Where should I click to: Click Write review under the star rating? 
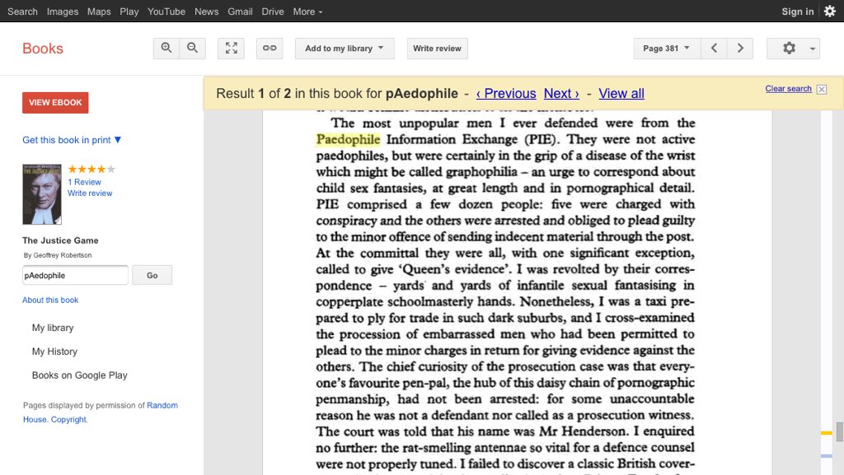point(90,193)
